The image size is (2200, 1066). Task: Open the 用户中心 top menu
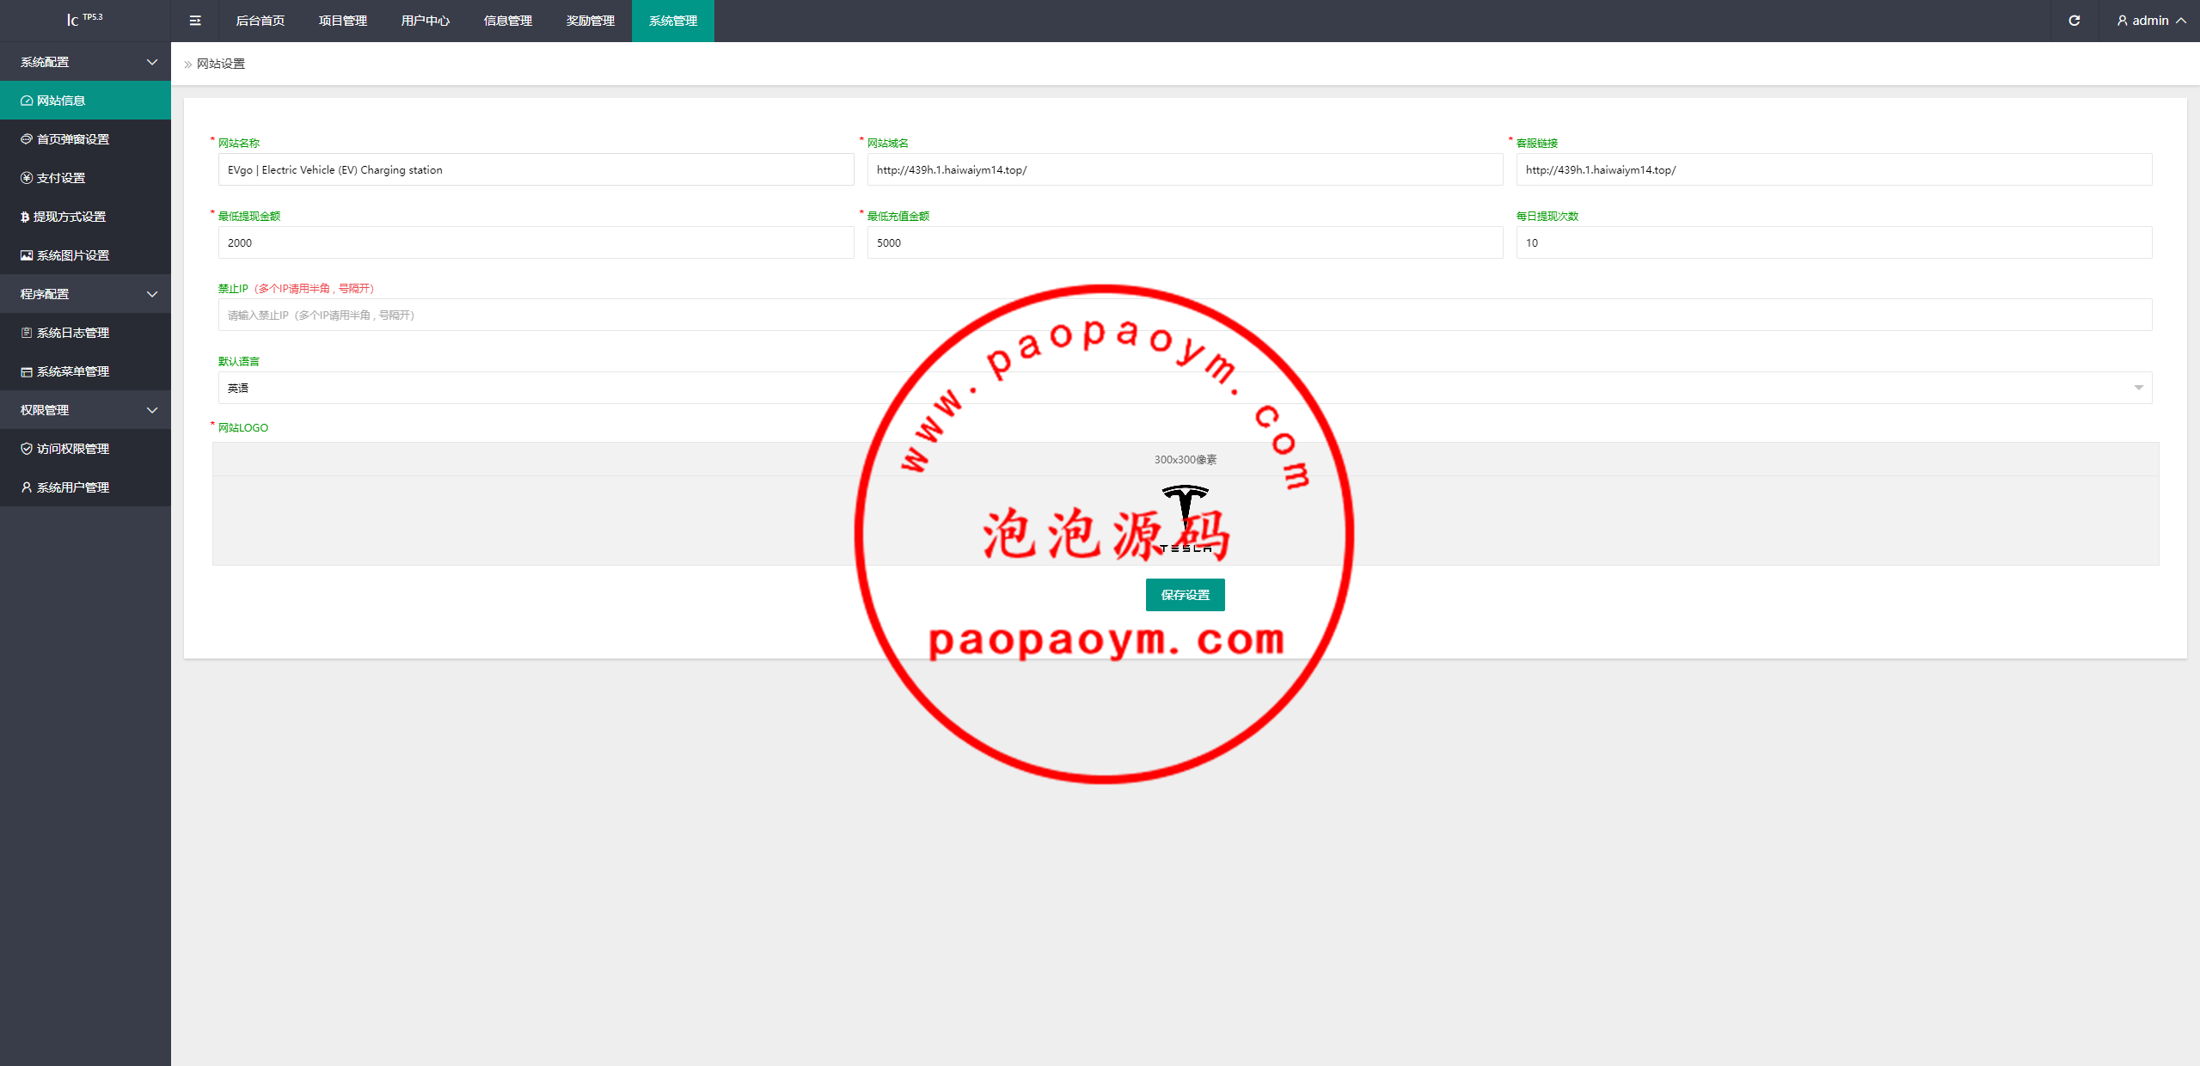426,21
